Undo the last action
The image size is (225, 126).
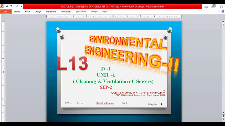point(11,6)
